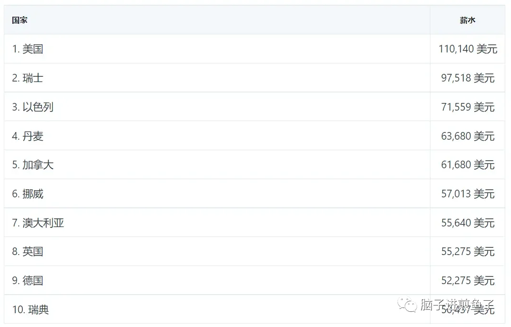Click the WeChat logo watermark icon
Image resolution: width=511 pixels, height=327 pixels.
pos(407,305)
